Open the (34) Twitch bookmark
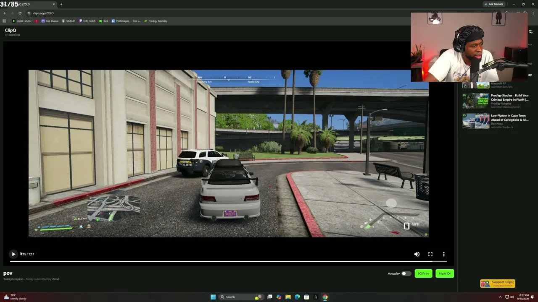This screenshot has width=538, height=302. 87,21
